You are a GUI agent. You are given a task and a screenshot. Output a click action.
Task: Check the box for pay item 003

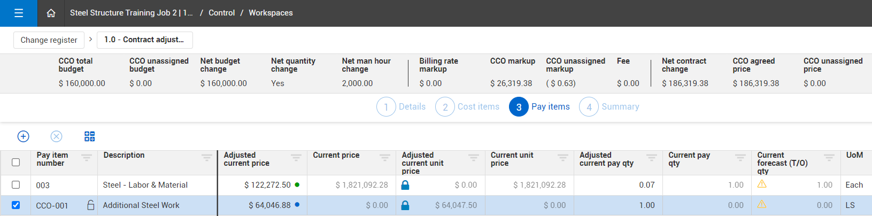16,184
